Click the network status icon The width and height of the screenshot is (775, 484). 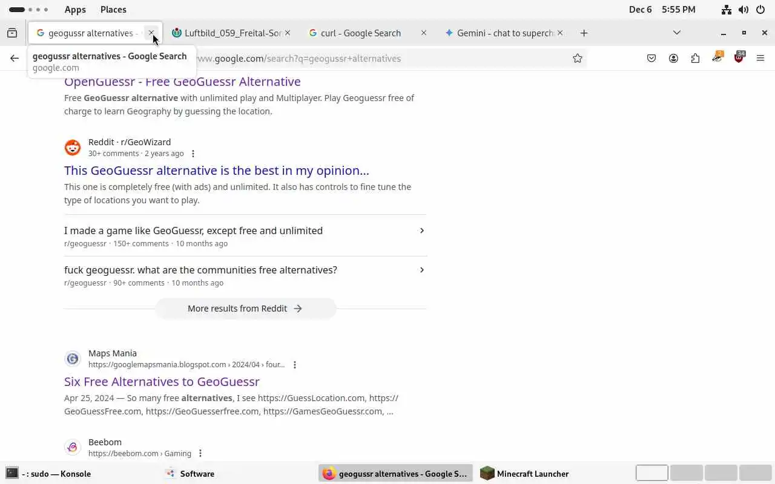727,10
